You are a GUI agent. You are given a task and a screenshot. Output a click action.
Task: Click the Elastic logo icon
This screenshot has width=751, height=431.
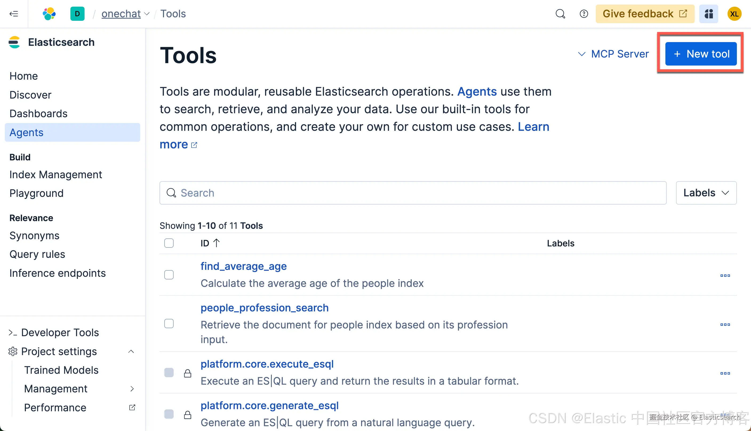[49, 14]
